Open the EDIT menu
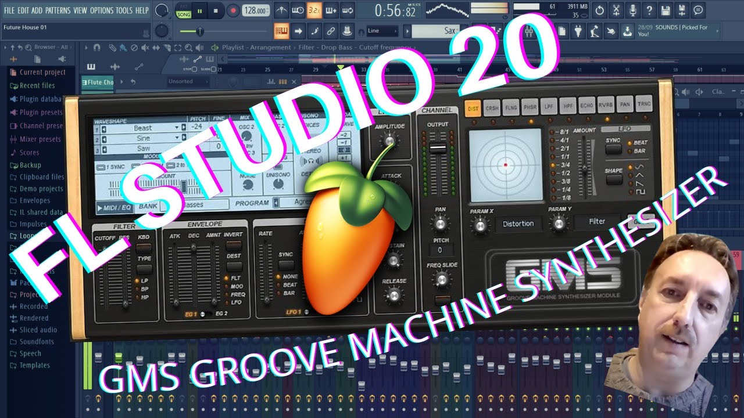Image resolution: width=744 pixels, height=418 pixels. click(23, 10)
